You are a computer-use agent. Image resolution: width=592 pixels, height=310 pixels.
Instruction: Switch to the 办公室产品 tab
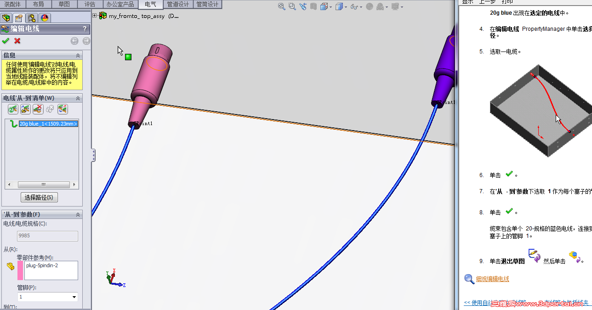[x=120, y=4]
